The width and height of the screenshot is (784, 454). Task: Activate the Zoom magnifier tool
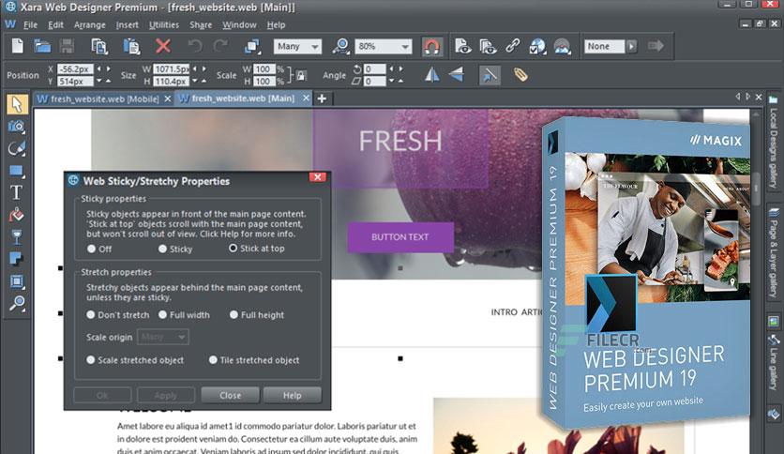[16, 302]
